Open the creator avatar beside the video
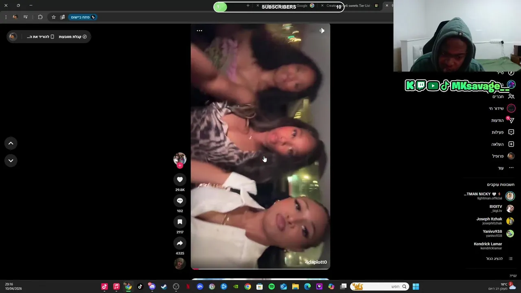 coord(180,158)
